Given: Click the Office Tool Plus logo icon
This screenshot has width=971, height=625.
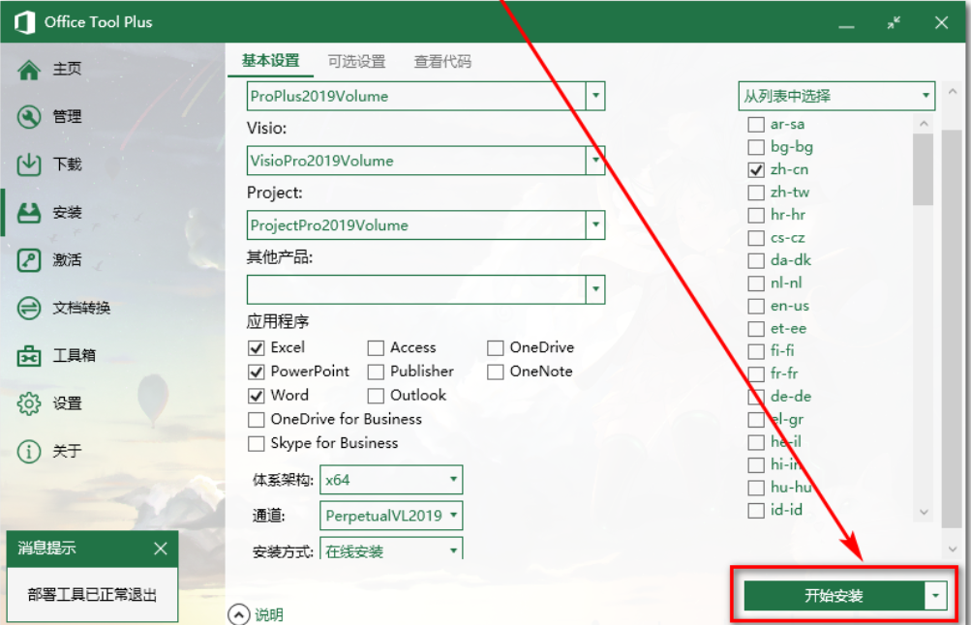Looking at the screenshot, I should pos(24,22).
